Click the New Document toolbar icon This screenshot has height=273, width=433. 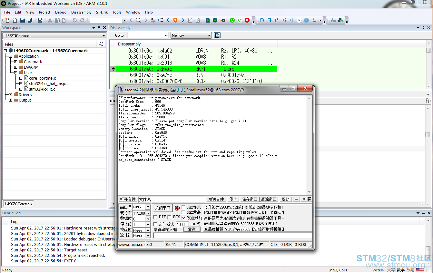[7, 20]
